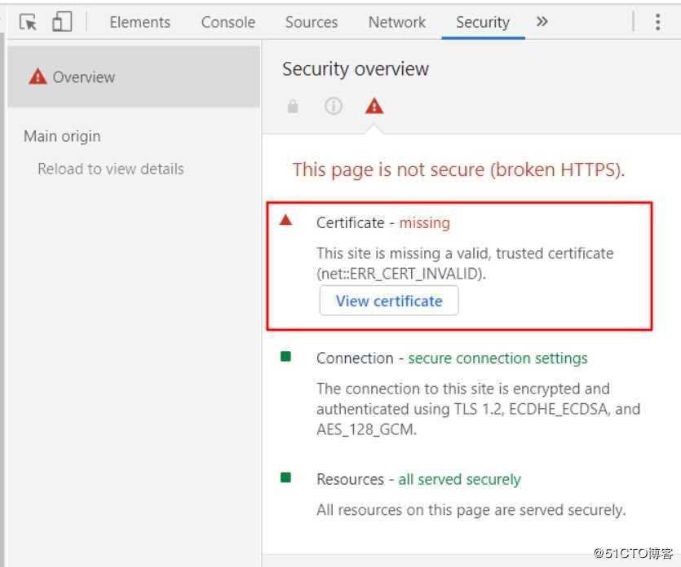Click the net::ERR_CERT_INVALID error text

[401, 274]
